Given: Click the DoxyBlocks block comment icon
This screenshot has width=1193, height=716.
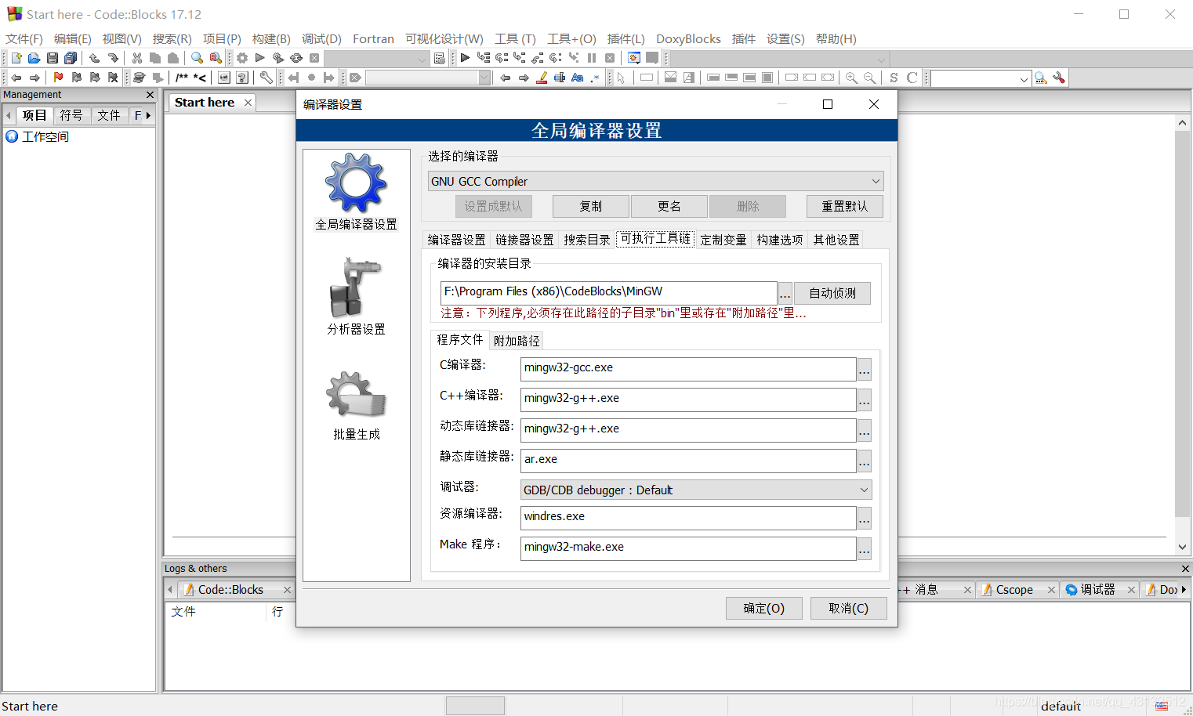Looking at the screenshot, I should [x=182, y=78].
